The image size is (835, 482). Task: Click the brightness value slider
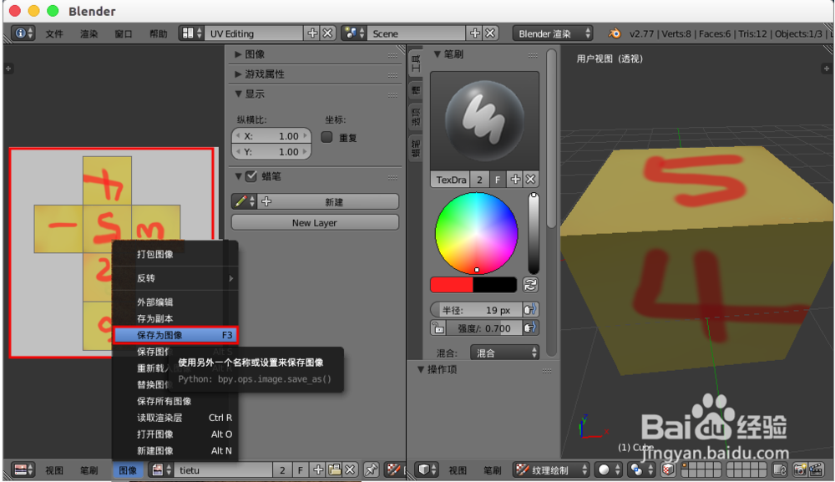click(533, 234)
